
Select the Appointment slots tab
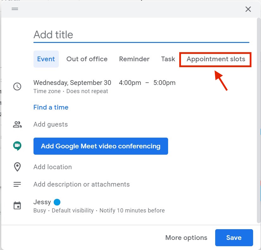tap(216, 59)
